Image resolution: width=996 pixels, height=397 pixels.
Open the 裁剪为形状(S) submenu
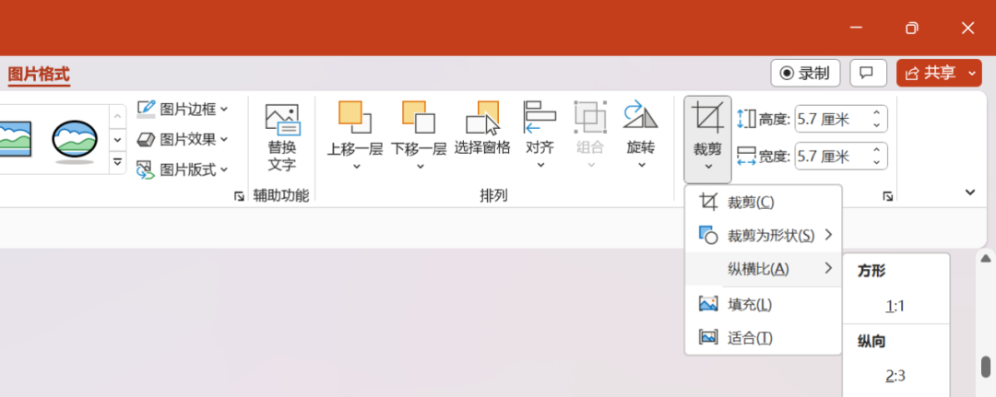tap(763, 235)
